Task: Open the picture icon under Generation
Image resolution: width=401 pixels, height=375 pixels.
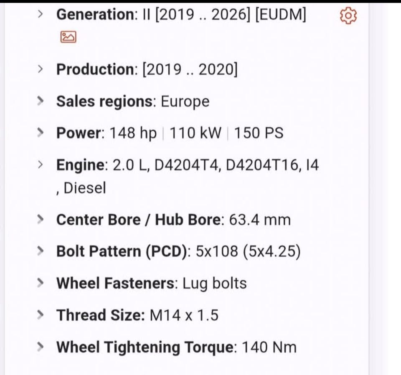Action: click(x=69, y=37)
